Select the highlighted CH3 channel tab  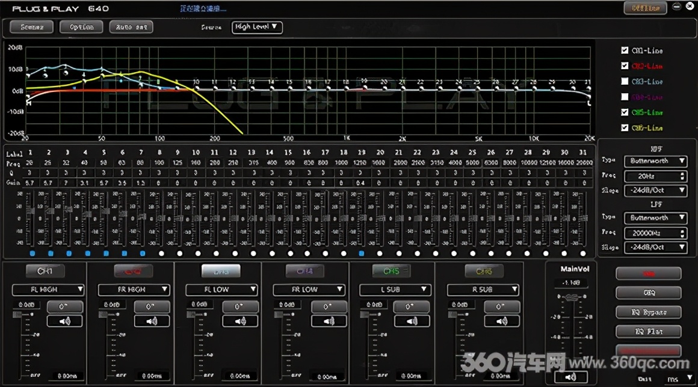(221, 270)
